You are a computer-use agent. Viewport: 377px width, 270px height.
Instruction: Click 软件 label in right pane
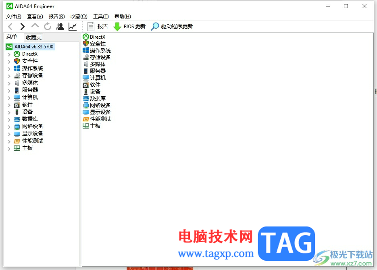pos(95,85)
